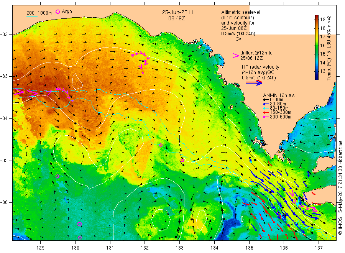Click the cyan 200m depth legend line

pyautogui.click(x=32, y=16)
